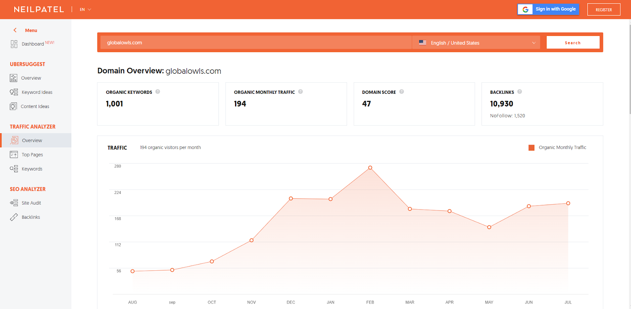Click the Dashboard grid icon
The image size is (631, 309).
pyautogui.click(x=14, y=44)
